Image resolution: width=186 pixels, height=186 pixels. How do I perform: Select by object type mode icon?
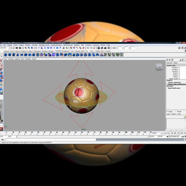[x=29, y=48]
